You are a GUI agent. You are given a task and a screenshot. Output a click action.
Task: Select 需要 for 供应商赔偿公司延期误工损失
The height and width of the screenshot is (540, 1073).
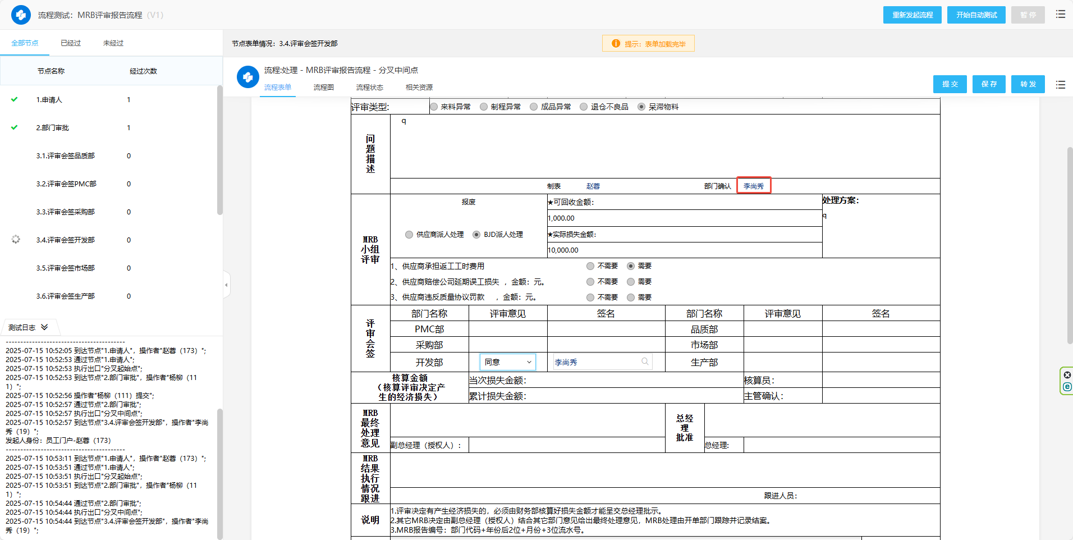click(631, 282)
